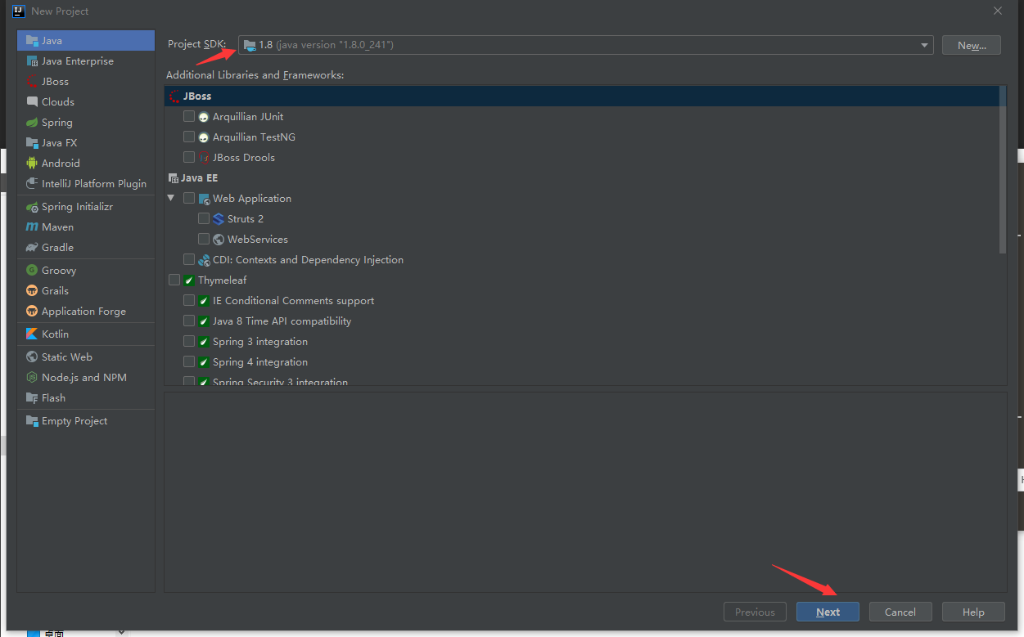
Task: Select Maven project type
Action: pyautogui.click(x=86, y=227)
